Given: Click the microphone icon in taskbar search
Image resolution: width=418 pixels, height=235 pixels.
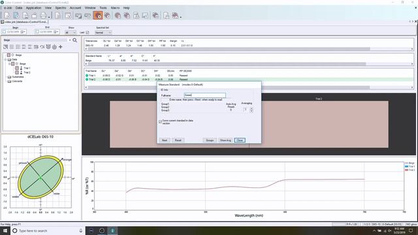Looking at the screenshot, I should click(x=81, y=230).
